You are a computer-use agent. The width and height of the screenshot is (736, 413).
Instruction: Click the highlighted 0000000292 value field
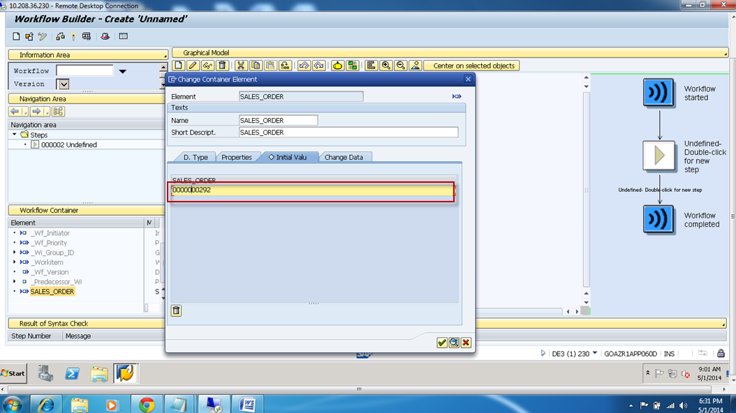pyautogui.click(x=311, y=190)
